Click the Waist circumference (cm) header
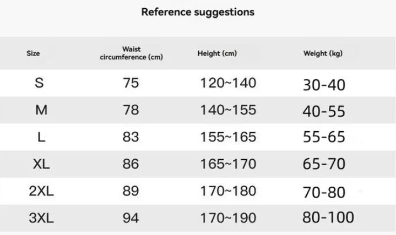396x235 pixels. click(131, 53)
